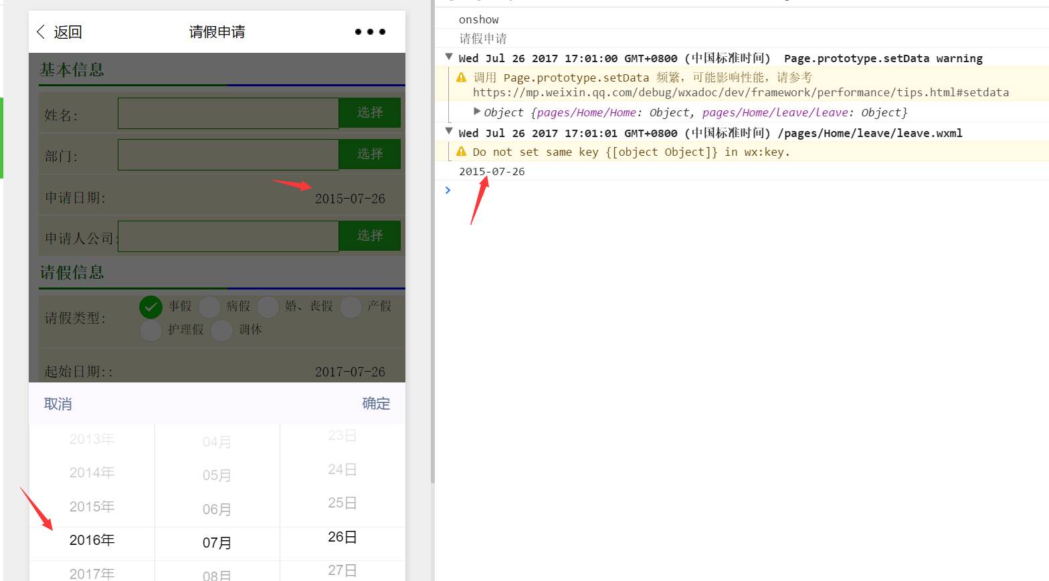Click 选择 next to the 部门 field
Viewport: 1049px width, 581px height.
(370, 154)
